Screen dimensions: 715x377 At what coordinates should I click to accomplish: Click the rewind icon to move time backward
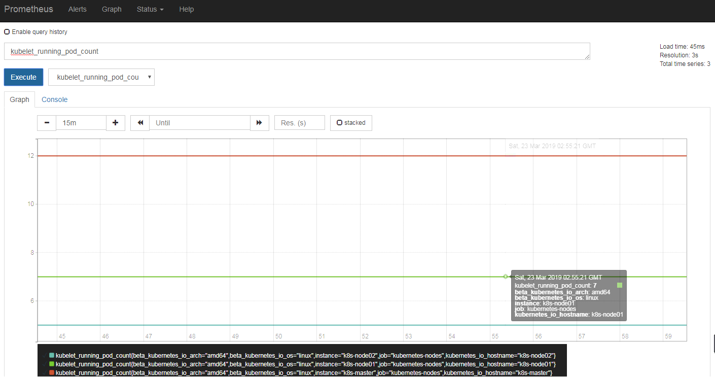pos(140,123)
